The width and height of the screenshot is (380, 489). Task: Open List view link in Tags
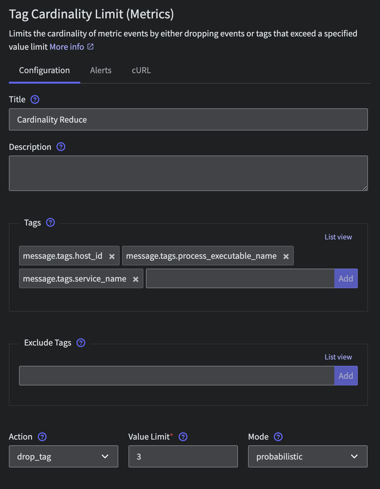[338, 237]
